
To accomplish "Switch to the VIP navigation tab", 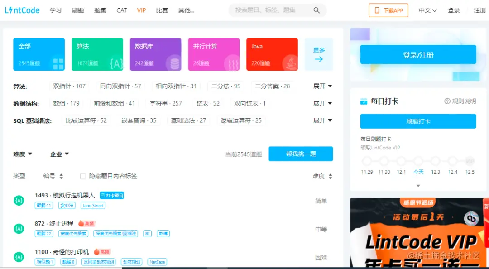I will [x=141, y=10].
